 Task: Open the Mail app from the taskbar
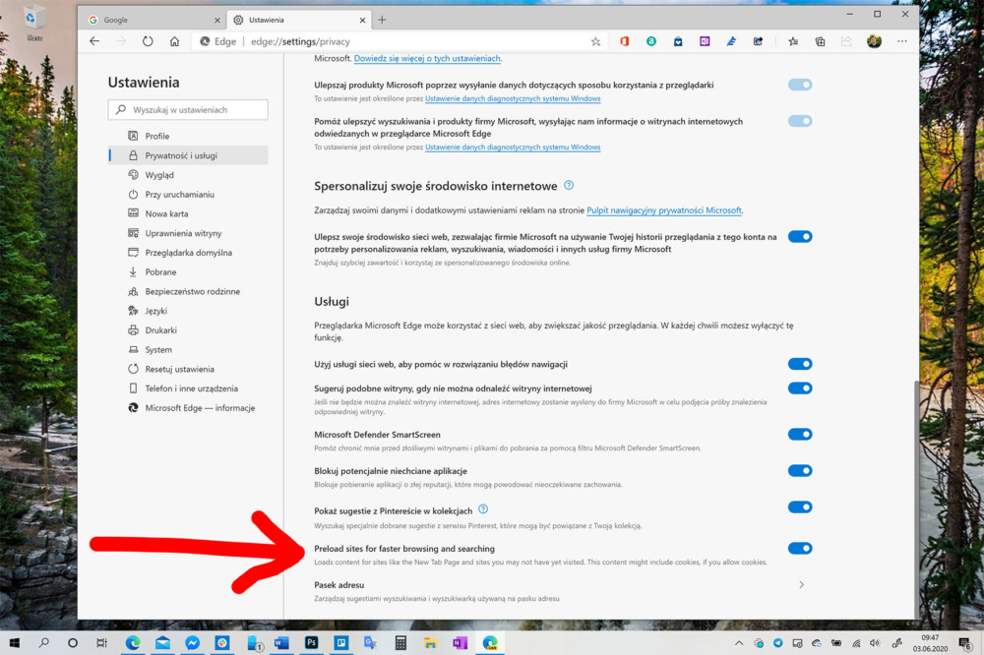pyautogui.click(x=162, y=642)
